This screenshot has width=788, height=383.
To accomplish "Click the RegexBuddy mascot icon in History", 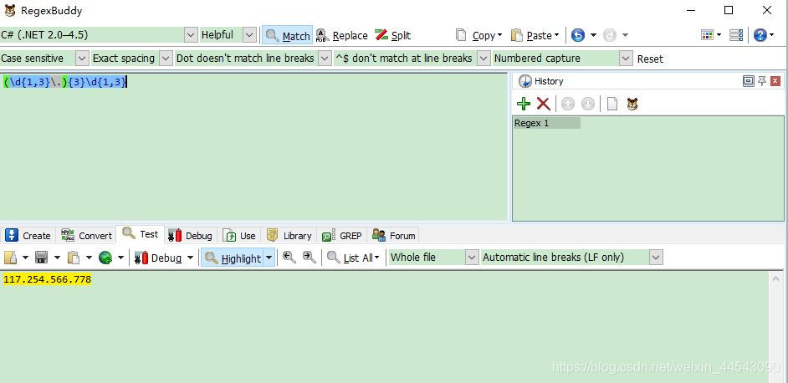I will pyautogui.click(x=632, y=104).
